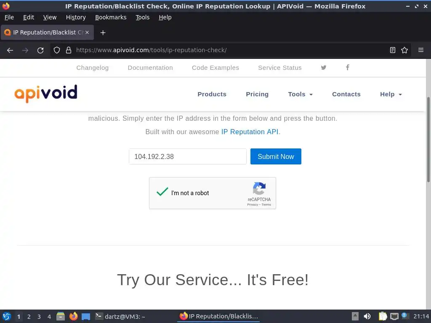Image resolution: width=431 pixels, height=323 pixels.
Task: Open the IP Reputation API link
Action: click(x=250, y=132)
